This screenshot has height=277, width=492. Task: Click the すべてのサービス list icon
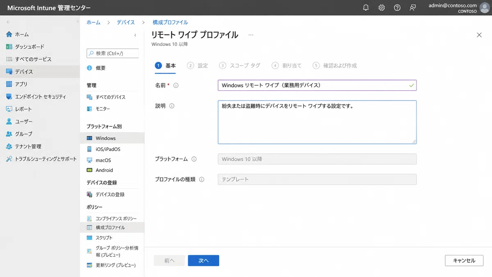pyautogui.click(x=9, y=59)
